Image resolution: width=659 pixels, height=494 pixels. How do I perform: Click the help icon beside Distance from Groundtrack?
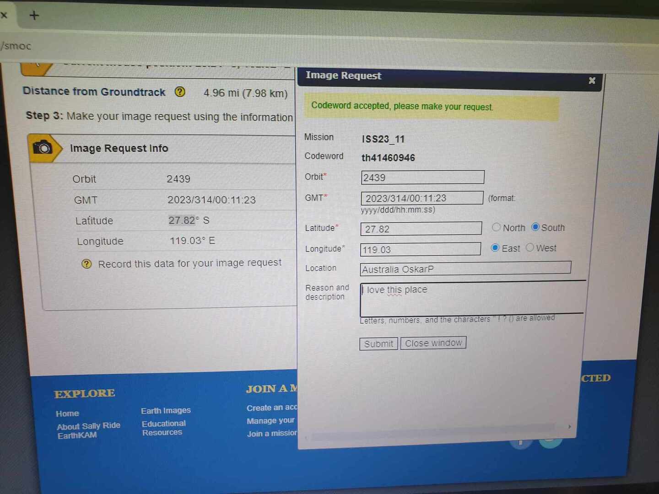[x=180, y=92]
